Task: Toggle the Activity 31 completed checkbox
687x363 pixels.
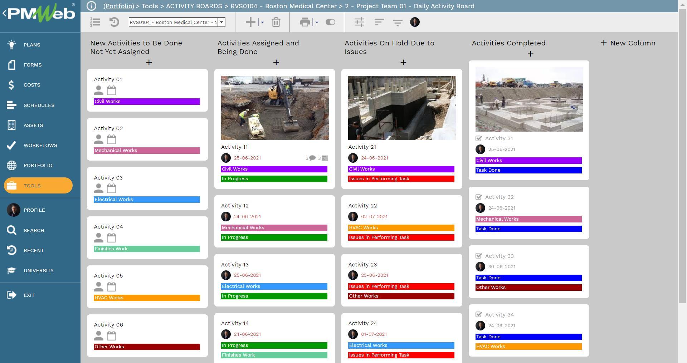Action: coord(479,138)
